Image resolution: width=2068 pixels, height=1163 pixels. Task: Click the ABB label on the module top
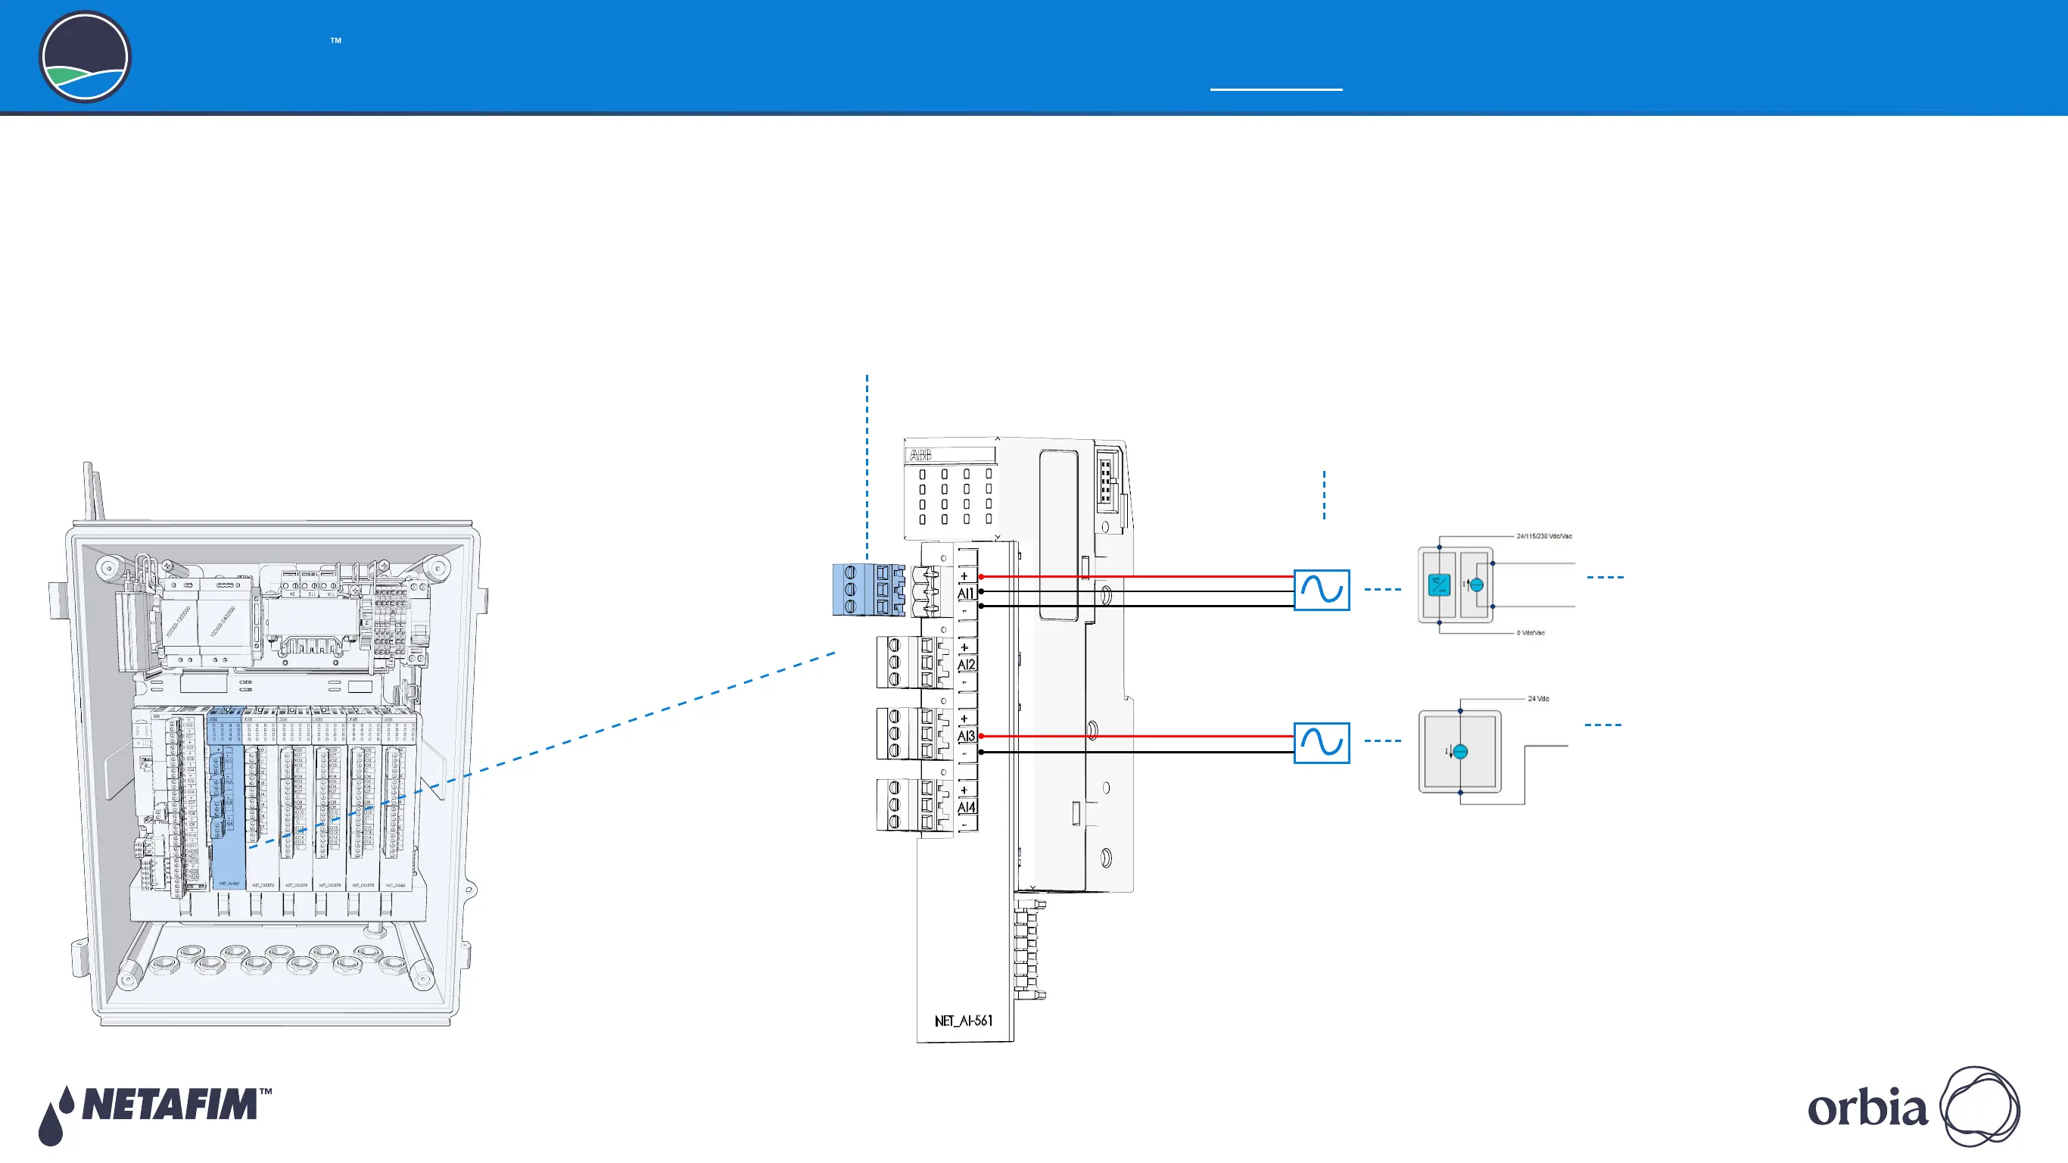click(920, 455)
